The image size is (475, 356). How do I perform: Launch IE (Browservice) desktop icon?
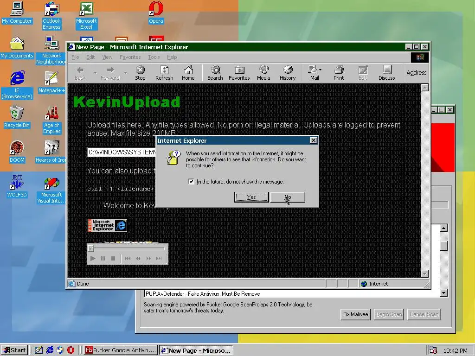click(17, 85)
